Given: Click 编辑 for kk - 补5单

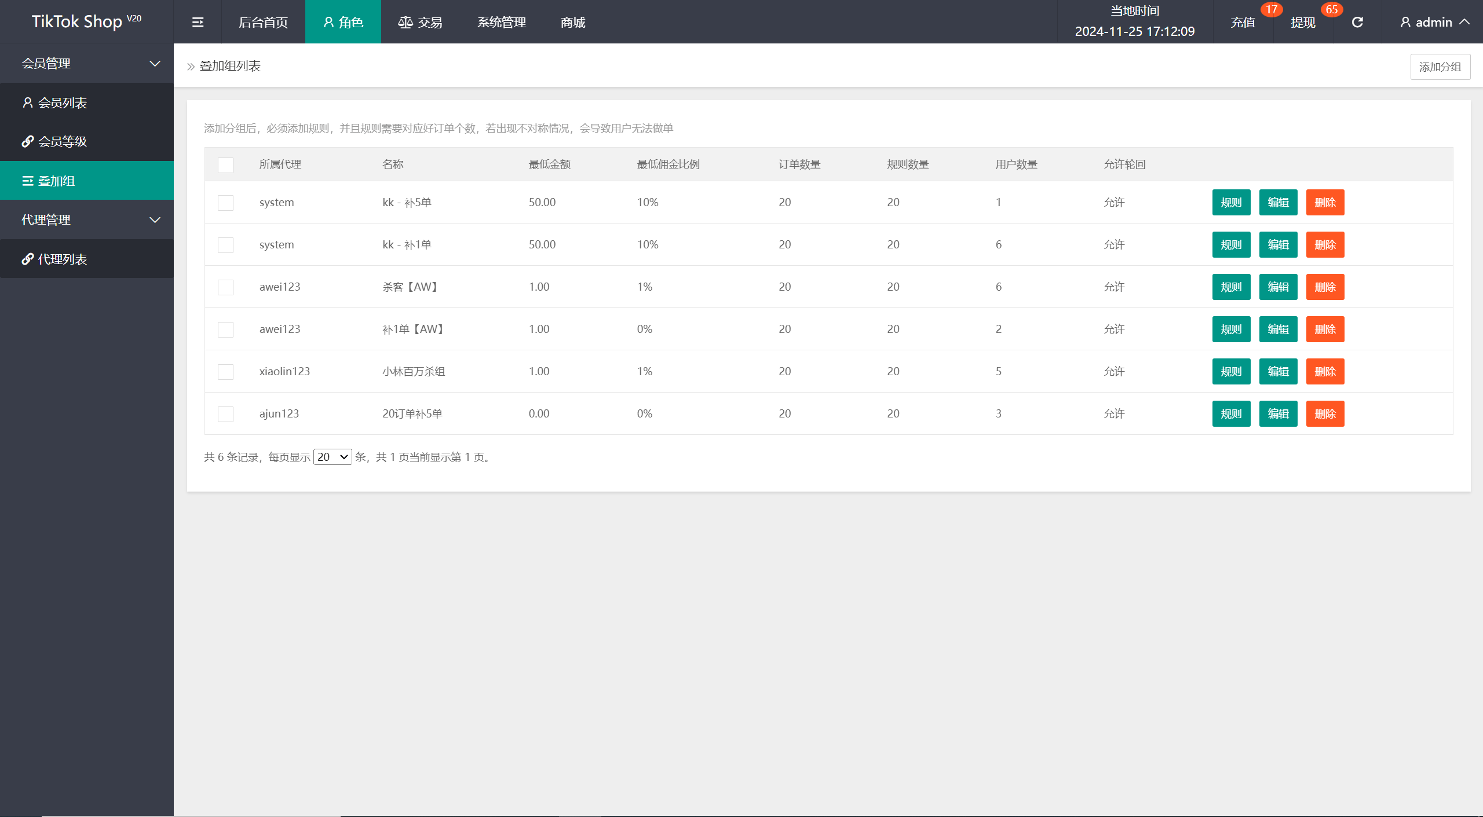Looking at the screenshot, I should tap(1278, 202).
